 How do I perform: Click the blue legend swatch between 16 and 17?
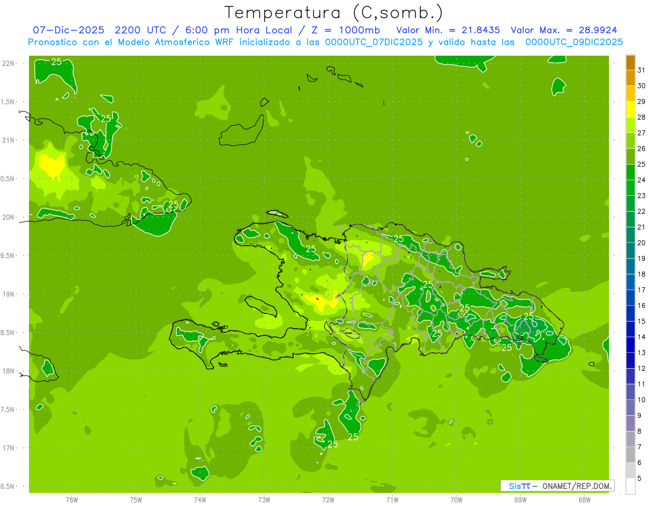click(x=630, y=298)
